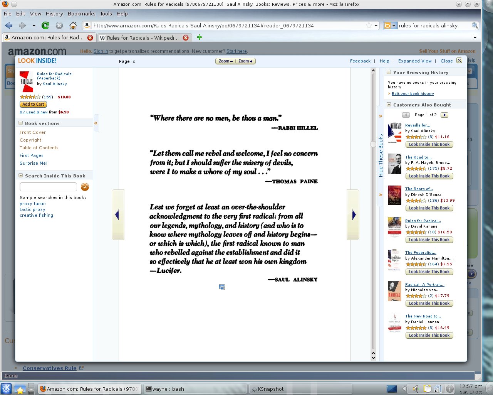
Task: Open the History menu
Action: point(54,14)
